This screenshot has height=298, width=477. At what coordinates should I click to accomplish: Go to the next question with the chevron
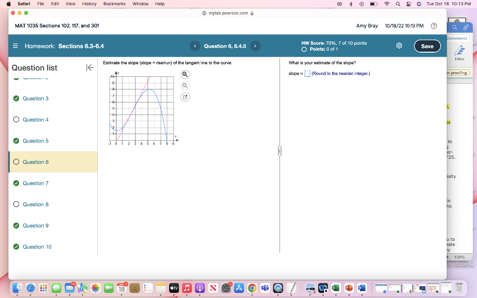255,46
